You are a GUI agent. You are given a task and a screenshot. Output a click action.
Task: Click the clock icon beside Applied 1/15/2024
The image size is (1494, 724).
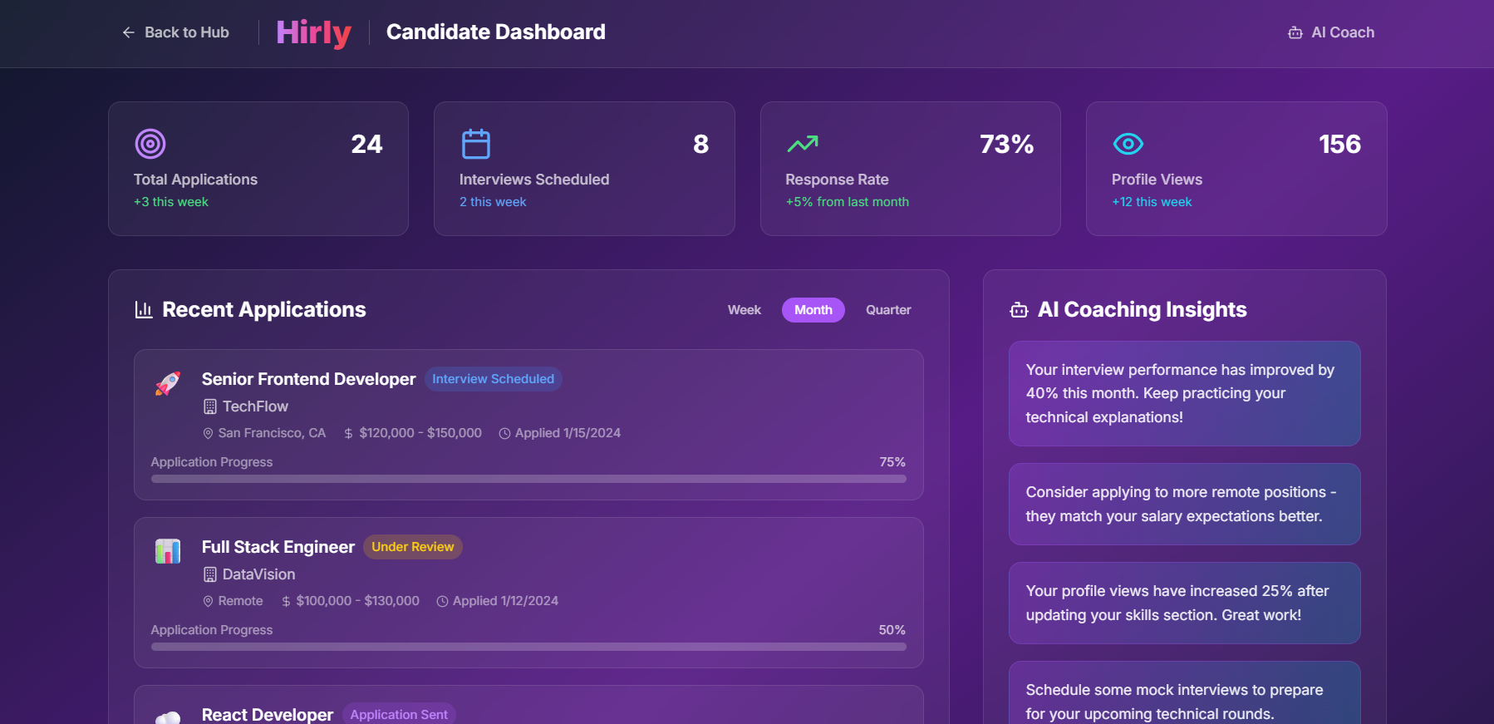tap(504, 433)
